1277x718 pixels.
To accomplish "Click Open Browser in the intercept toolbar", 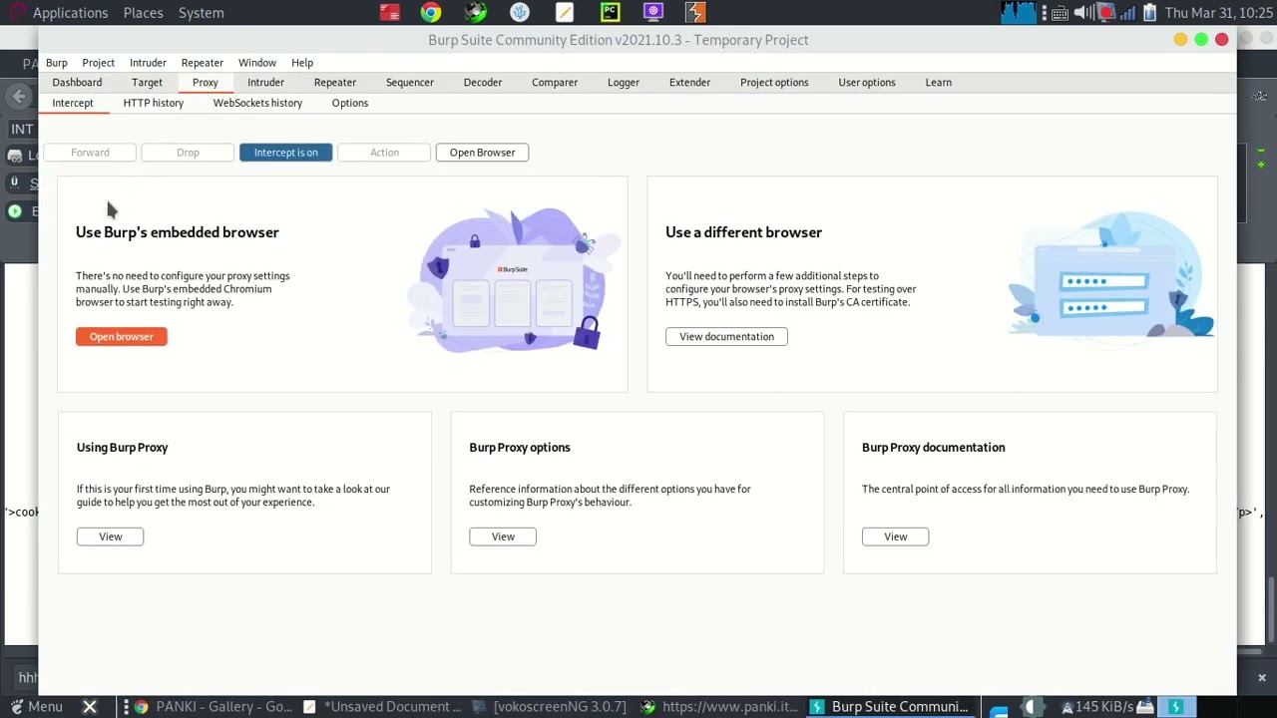I will [x=482, y=153].
